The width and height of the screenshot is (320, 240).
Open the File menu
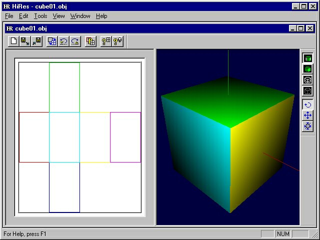tap(9, 16)
